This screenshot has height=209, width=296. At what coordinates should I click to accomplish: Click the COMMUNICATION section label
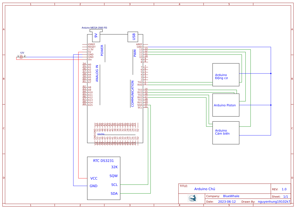tap(133, 93)
